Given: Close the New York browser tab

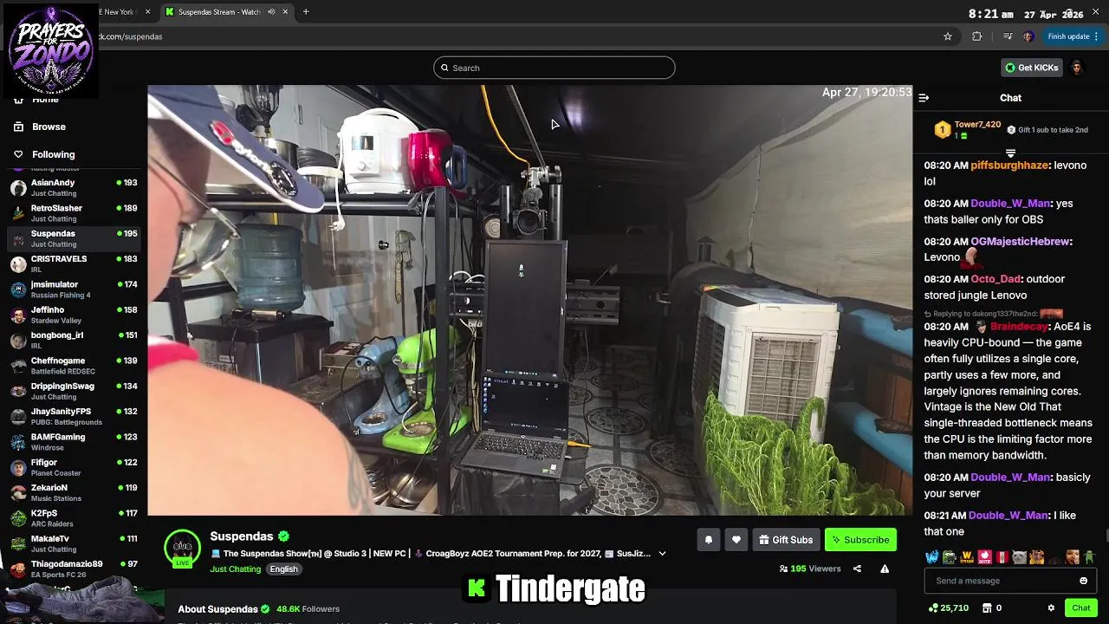Looking at the screenshot, I should tap(147, 12).
